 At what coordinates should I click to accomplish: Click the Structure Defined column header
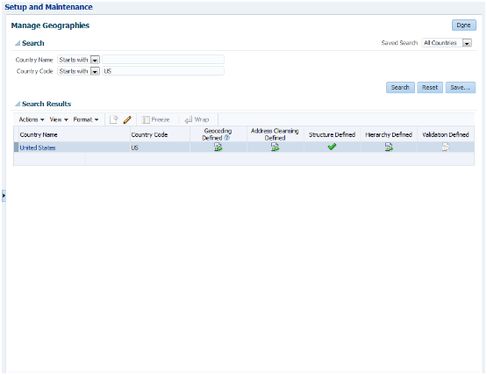click(x=332, y=134)
